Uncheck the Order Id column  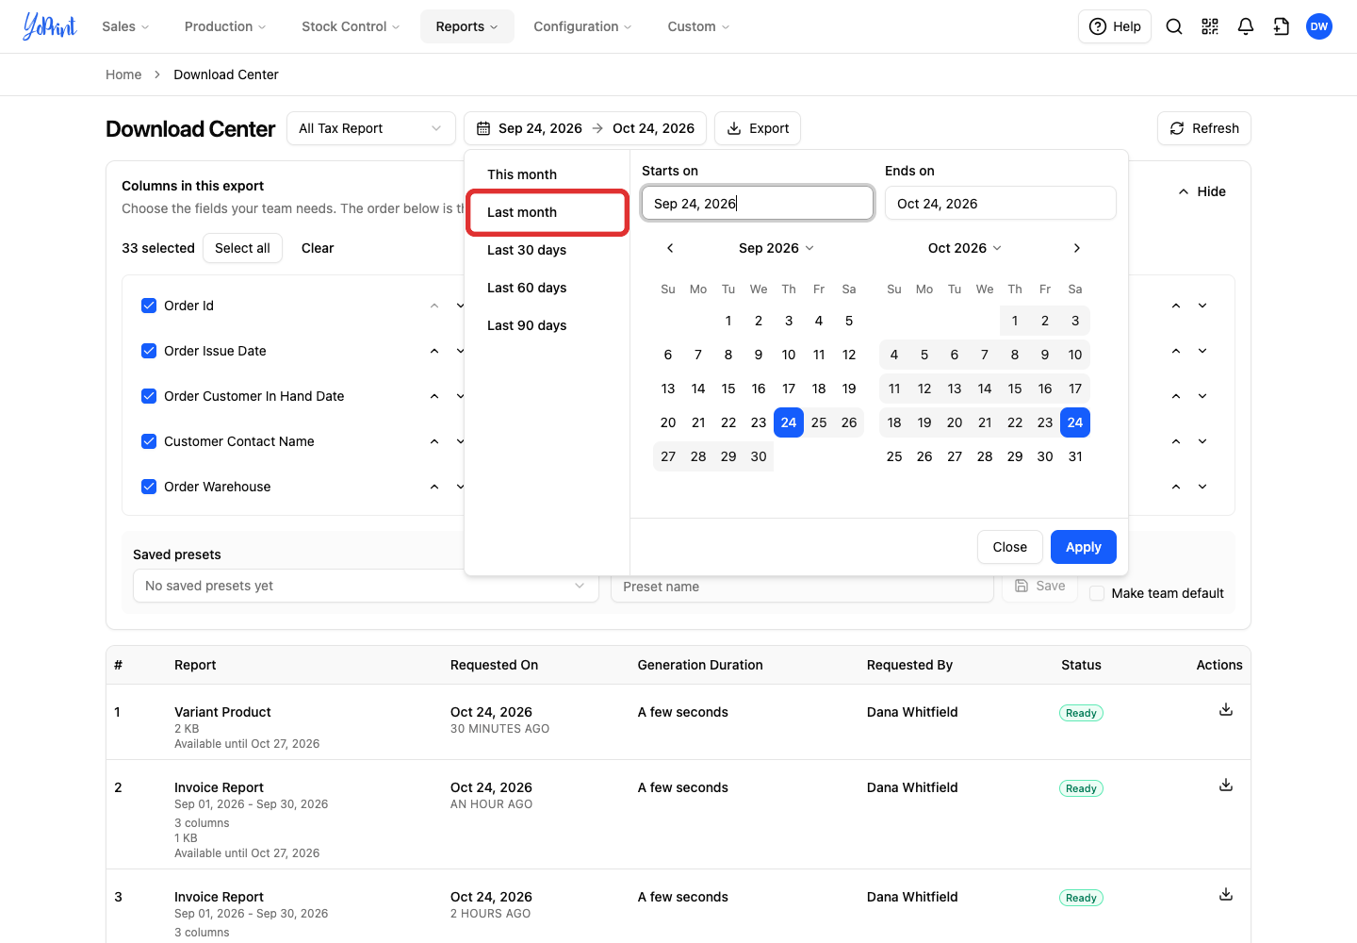(149, 306)
